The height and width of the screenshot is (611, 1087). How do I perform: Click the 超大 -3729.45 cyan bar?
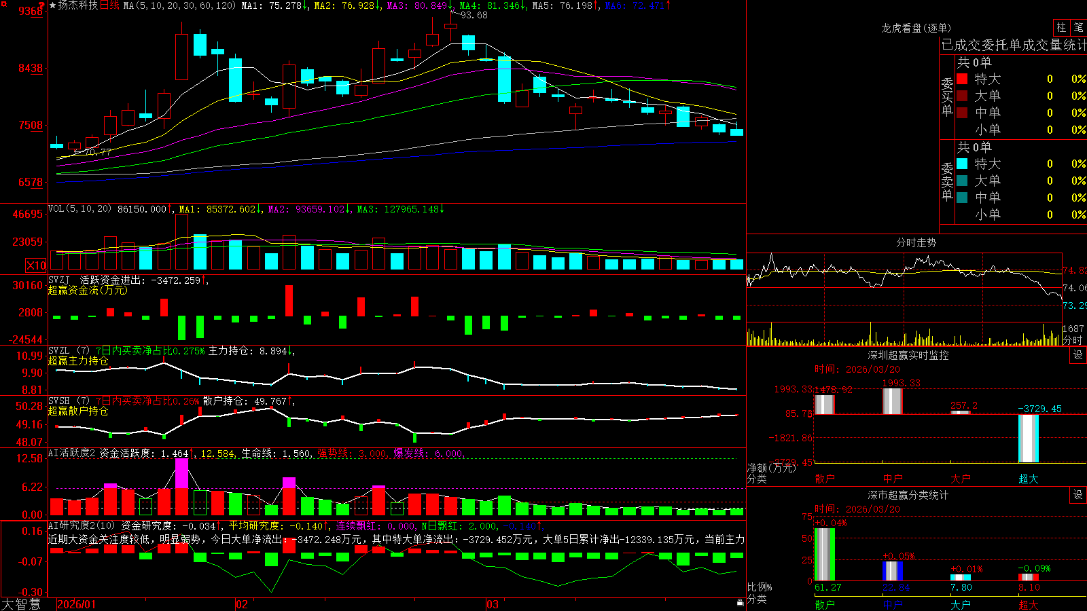point(1029,439)
